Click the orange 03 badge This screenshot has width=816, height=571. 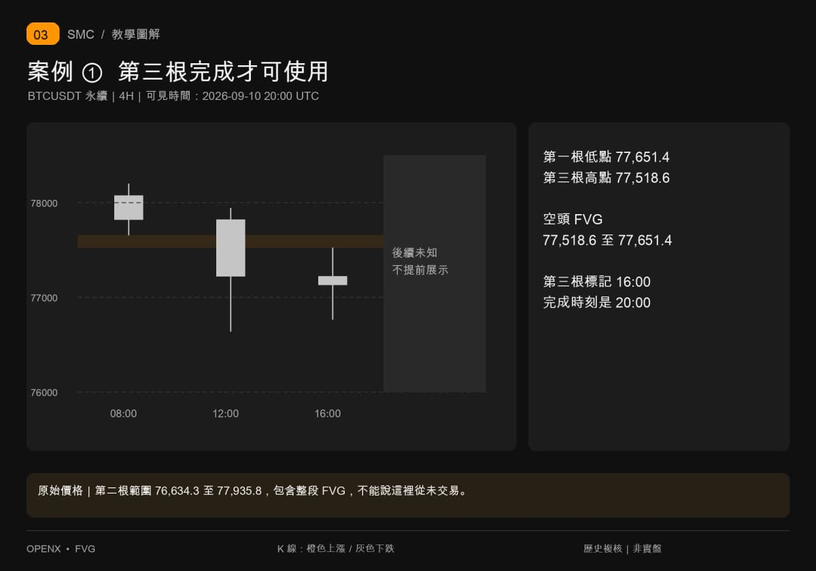43,34
